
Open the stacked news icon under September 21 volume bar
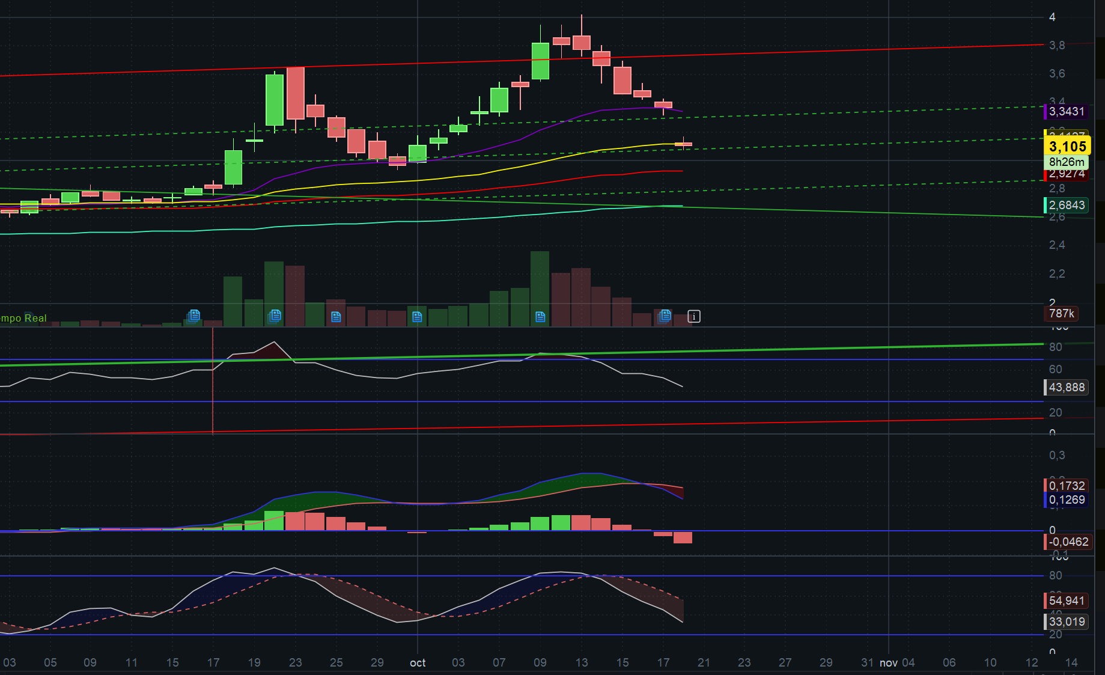pyautogui.click(x=275, y=316)
